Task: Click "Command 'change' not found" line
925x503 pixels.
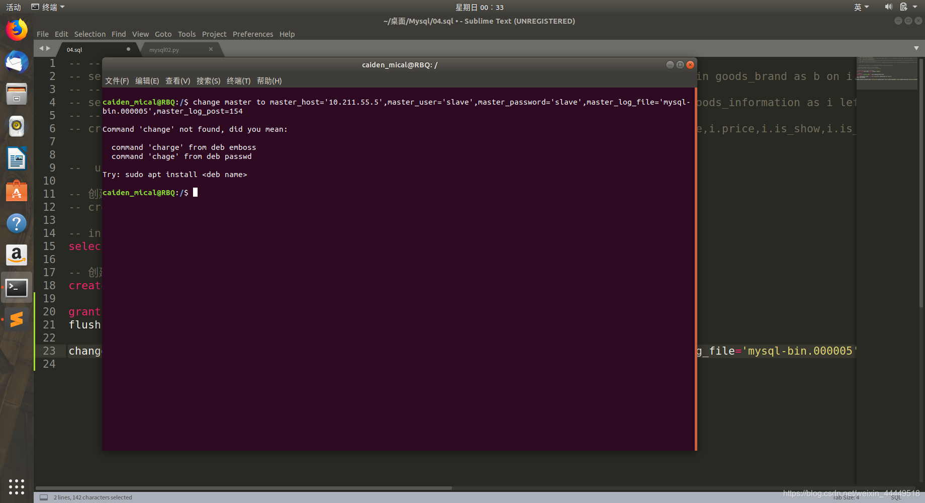Action: pos(195,129)
